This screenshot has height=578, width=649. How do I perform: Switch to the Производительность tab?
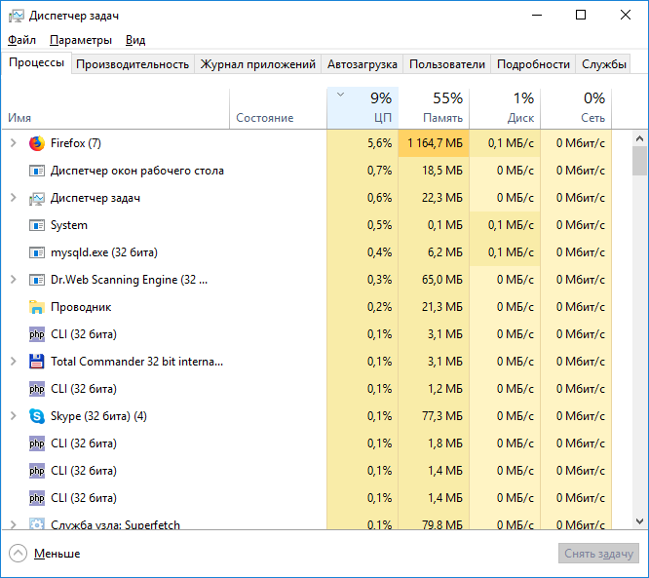(x=133, y=64)
